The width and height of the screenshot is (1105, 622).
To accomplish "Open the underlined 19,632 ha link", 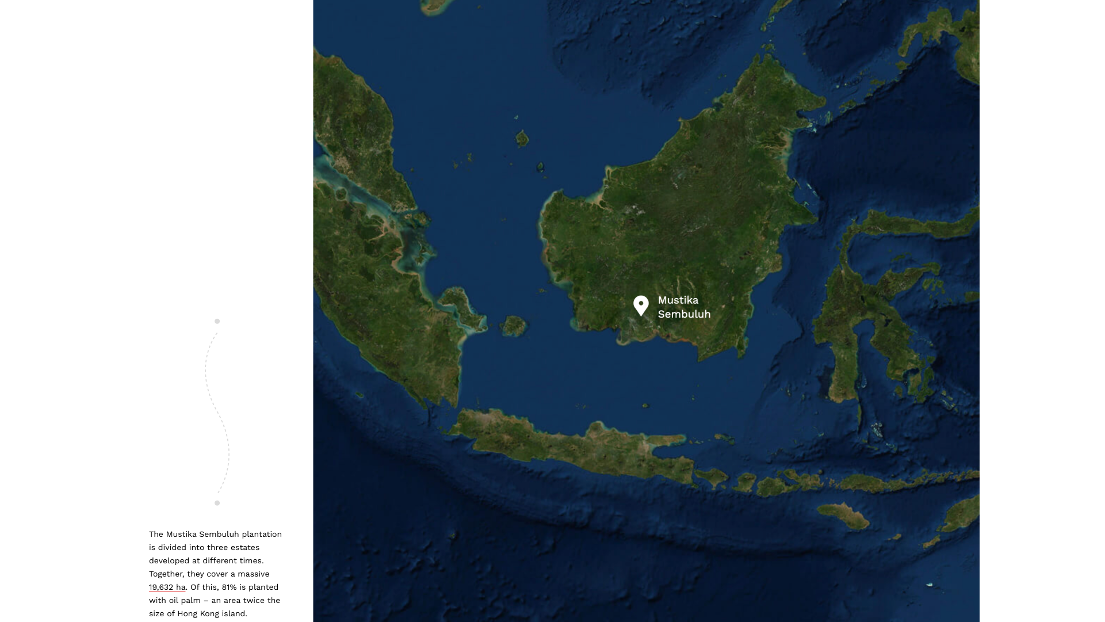I will click(167, 587).
